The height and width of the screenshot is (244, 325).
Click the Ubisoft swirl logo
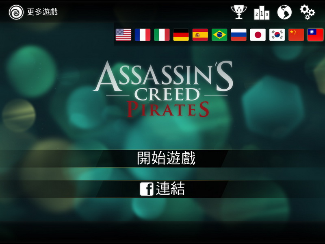[16, 12]
